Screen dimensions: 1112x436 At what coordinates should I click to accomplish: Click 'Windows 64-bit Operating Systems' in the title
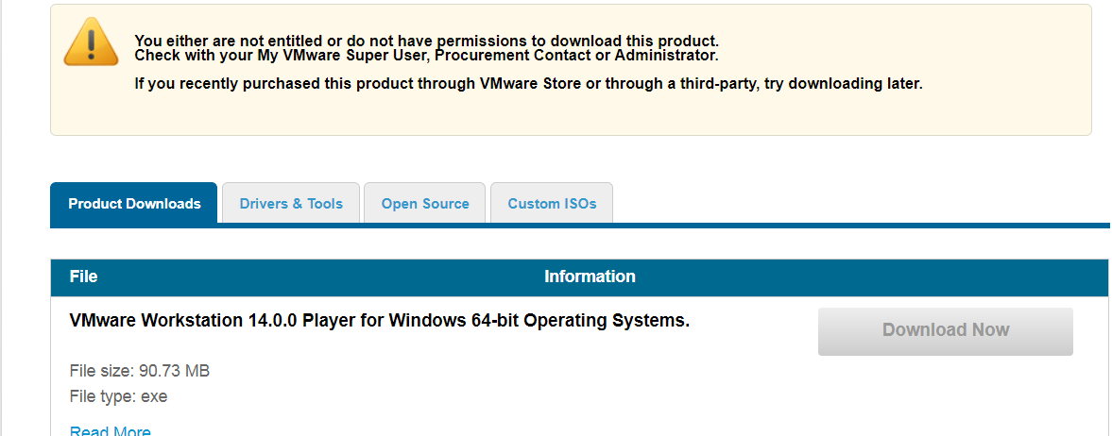click(539, 321)
